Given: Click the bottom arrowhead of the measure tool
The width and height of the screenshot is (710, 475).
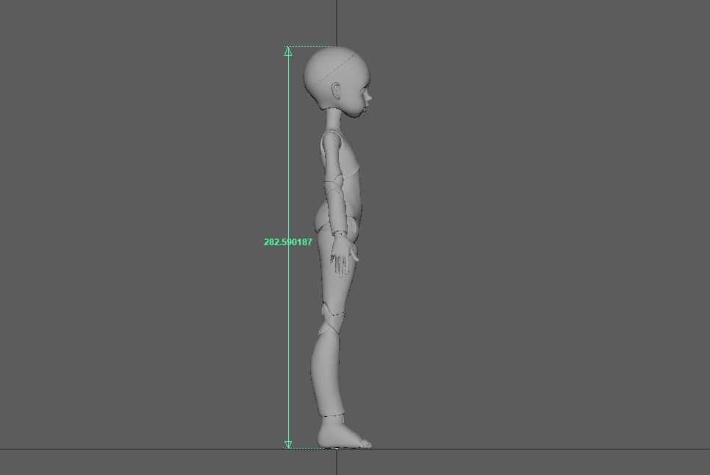Looking at the screenshot, I should (288, 444).
